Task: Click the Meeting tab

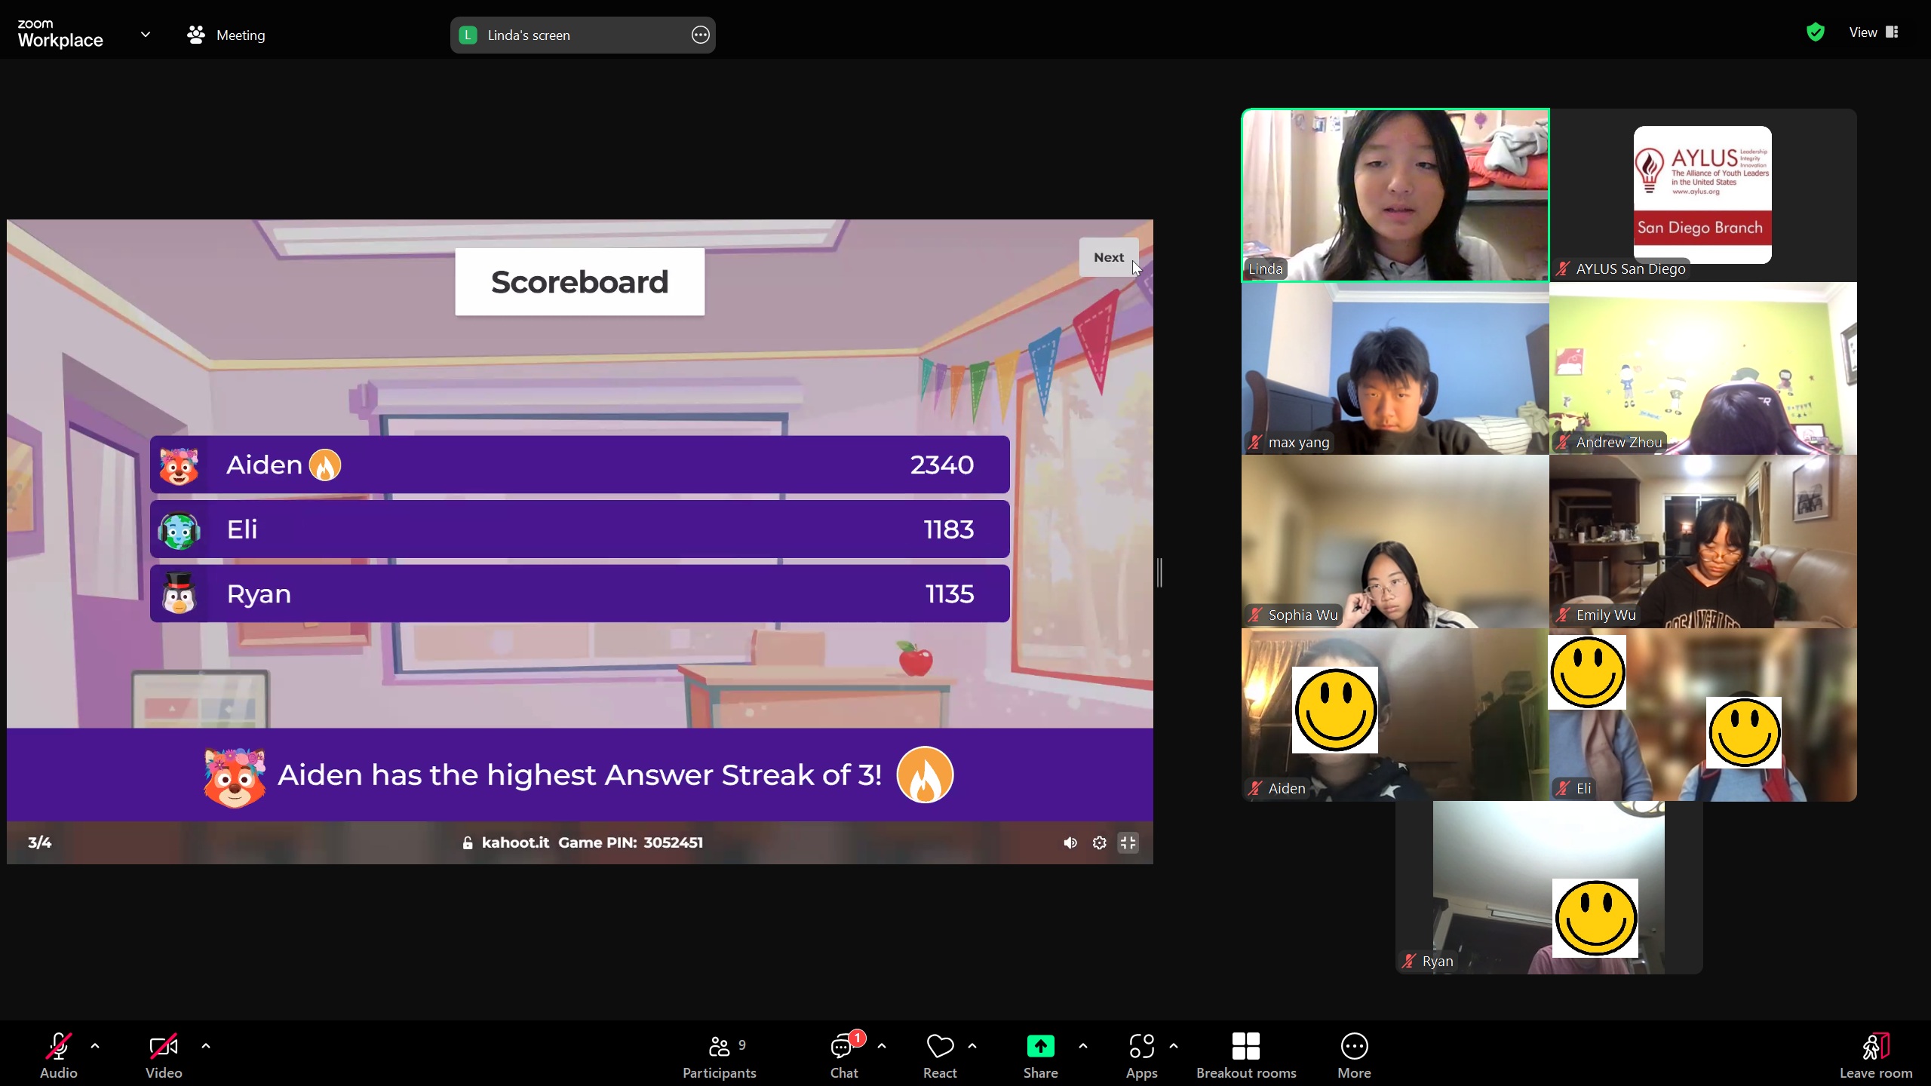Action: (x=226, y=35)
